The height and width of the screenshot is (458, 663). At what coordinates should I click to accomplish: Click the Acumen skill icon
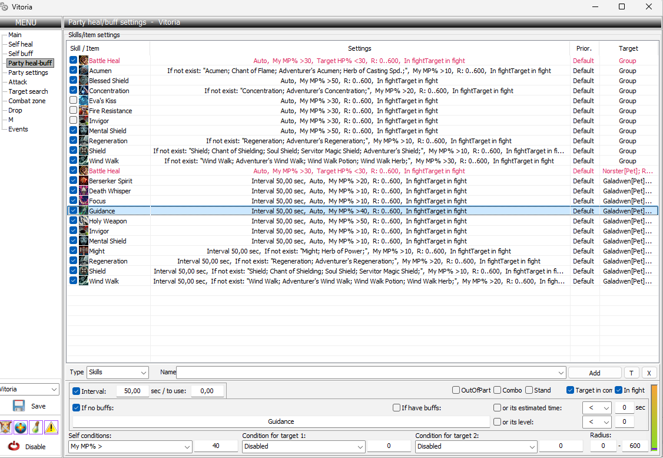coord(83,71)
